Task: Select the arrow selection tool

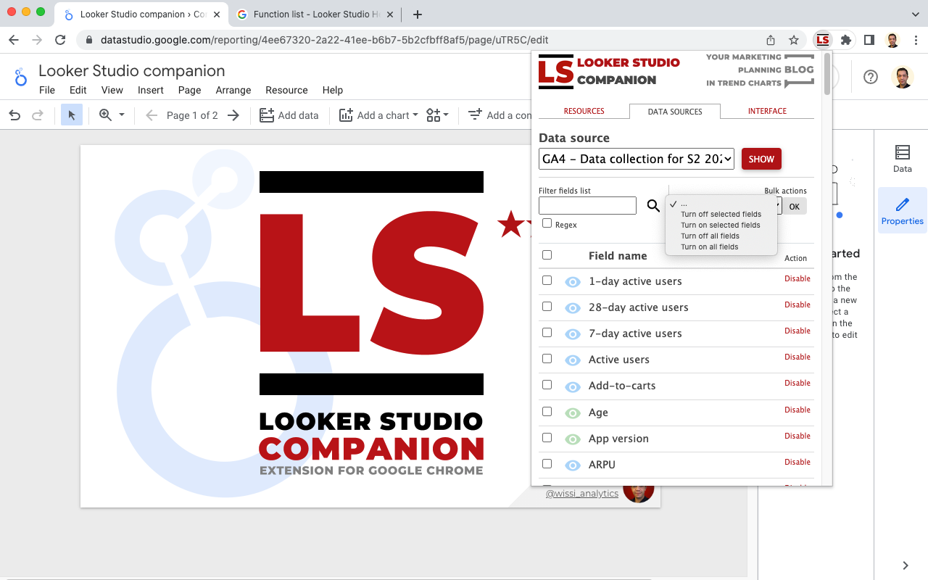Action: click(71, 115)
